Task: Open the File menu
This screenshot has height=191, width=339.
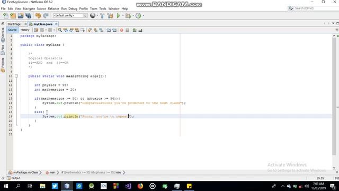Action: coord(3,8)
